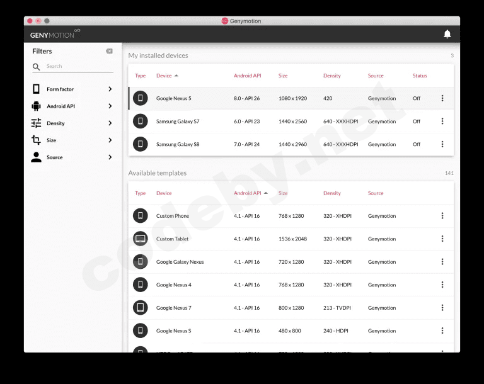The image size is (484, 384).
Task: Select the Custom Phone template name
Action: point(173,216)
